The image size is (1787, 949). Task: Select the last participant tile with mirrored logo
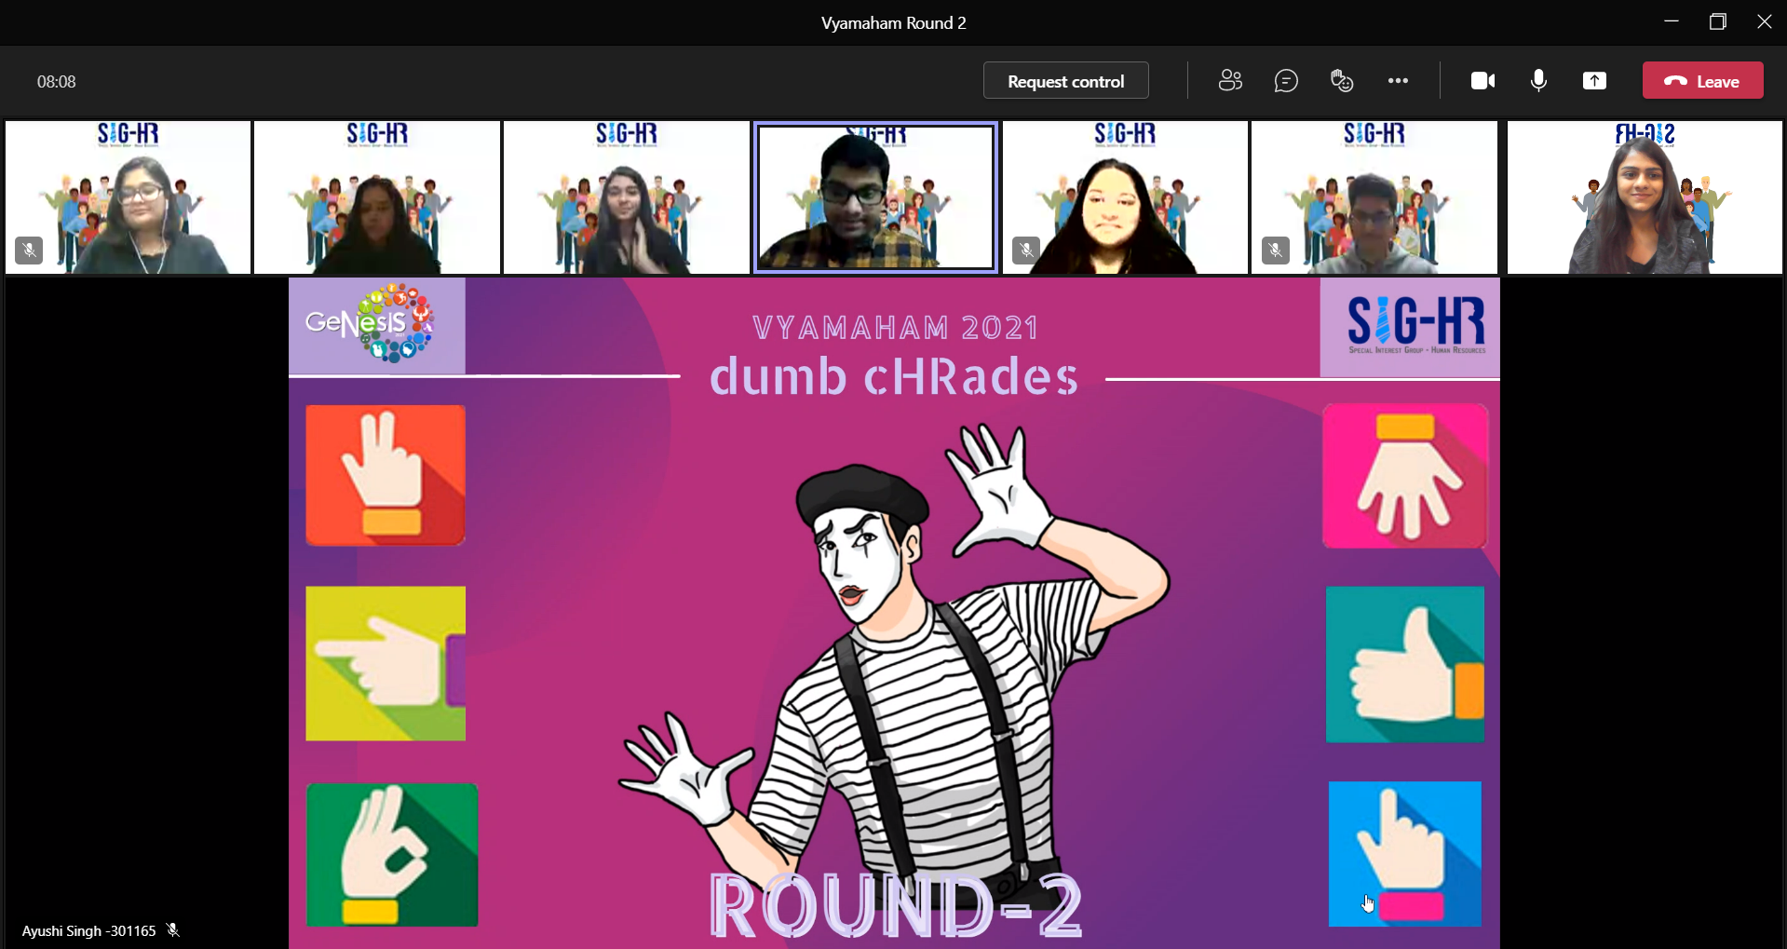coord(1644,197)
